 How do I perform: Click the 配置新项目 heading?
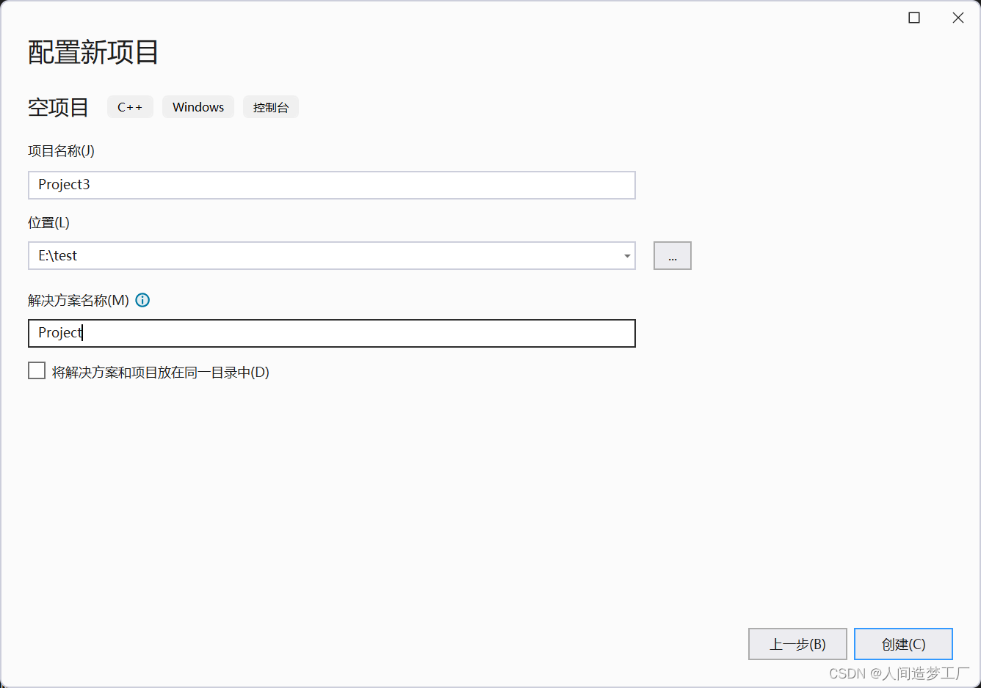(93, 52)
